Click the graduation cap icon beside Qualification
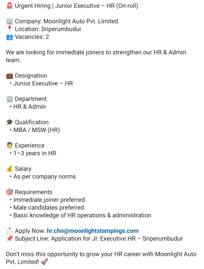 pyautogui.click(x=9, y=122)
